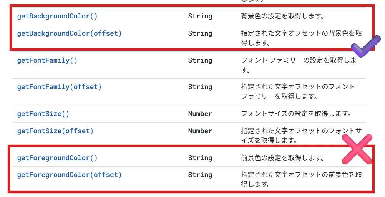Screen dimensions: 385x197
Task: Click String return type of getForegroundColor(offset)
Action: [200, 175]
